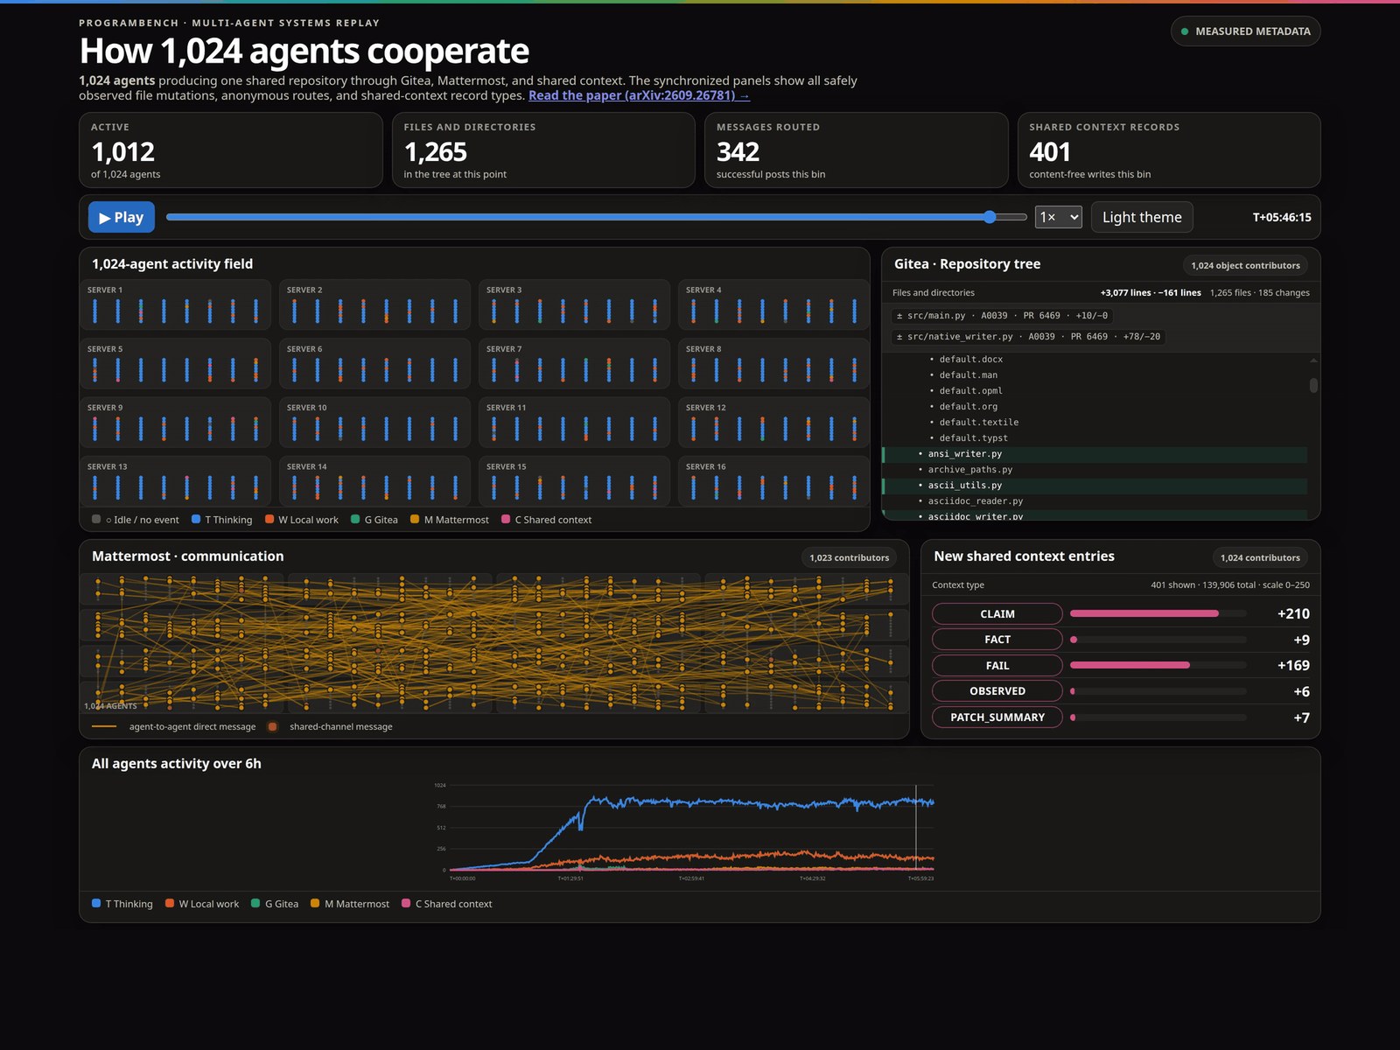This screenshot has height=1050, width=1400.
Task: Click the SERVER 16 activity panel
Action: pos(773,481)
